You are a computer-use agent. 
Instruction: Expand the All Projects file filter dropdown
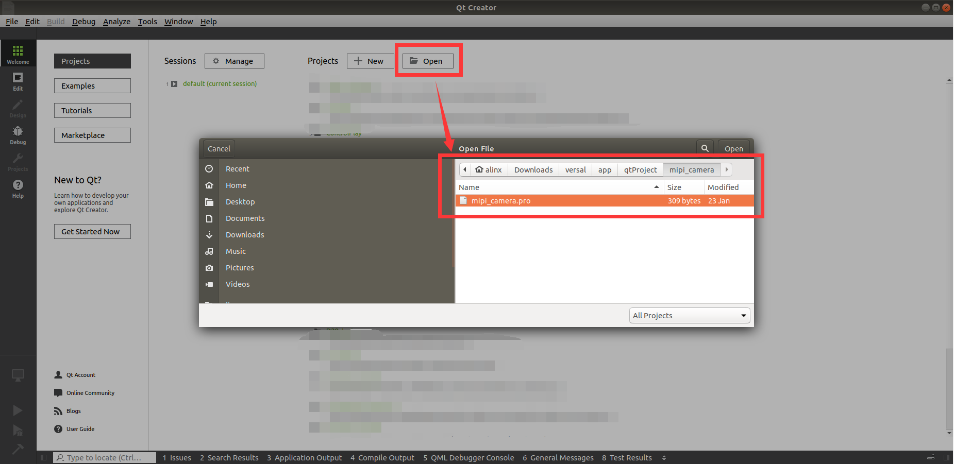[690, 316]
